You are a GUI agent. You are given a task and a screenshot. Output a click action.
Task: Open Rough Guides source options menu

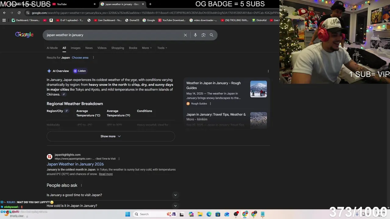[210, 104]
